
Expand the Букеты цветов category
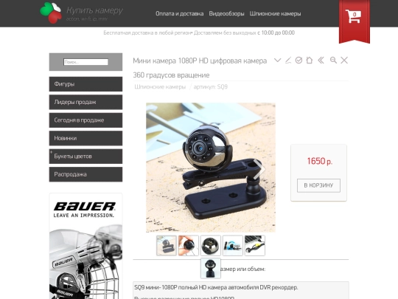(85, 157)
